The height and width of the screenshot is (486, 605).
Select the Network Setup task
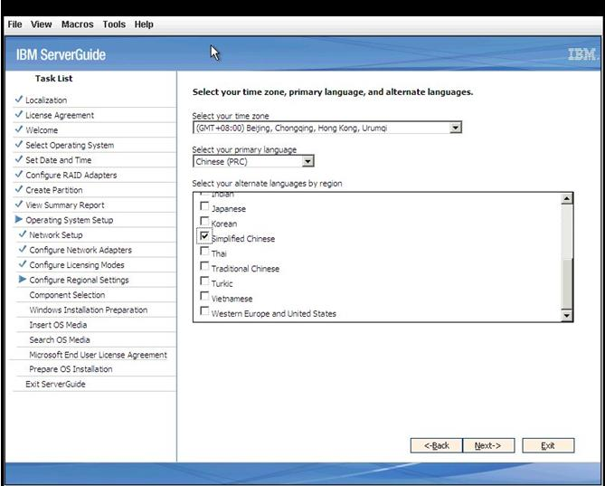click(x=56, y=235)
